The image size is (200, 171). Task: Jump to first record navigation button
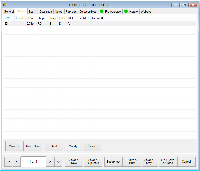coord(8,162)
